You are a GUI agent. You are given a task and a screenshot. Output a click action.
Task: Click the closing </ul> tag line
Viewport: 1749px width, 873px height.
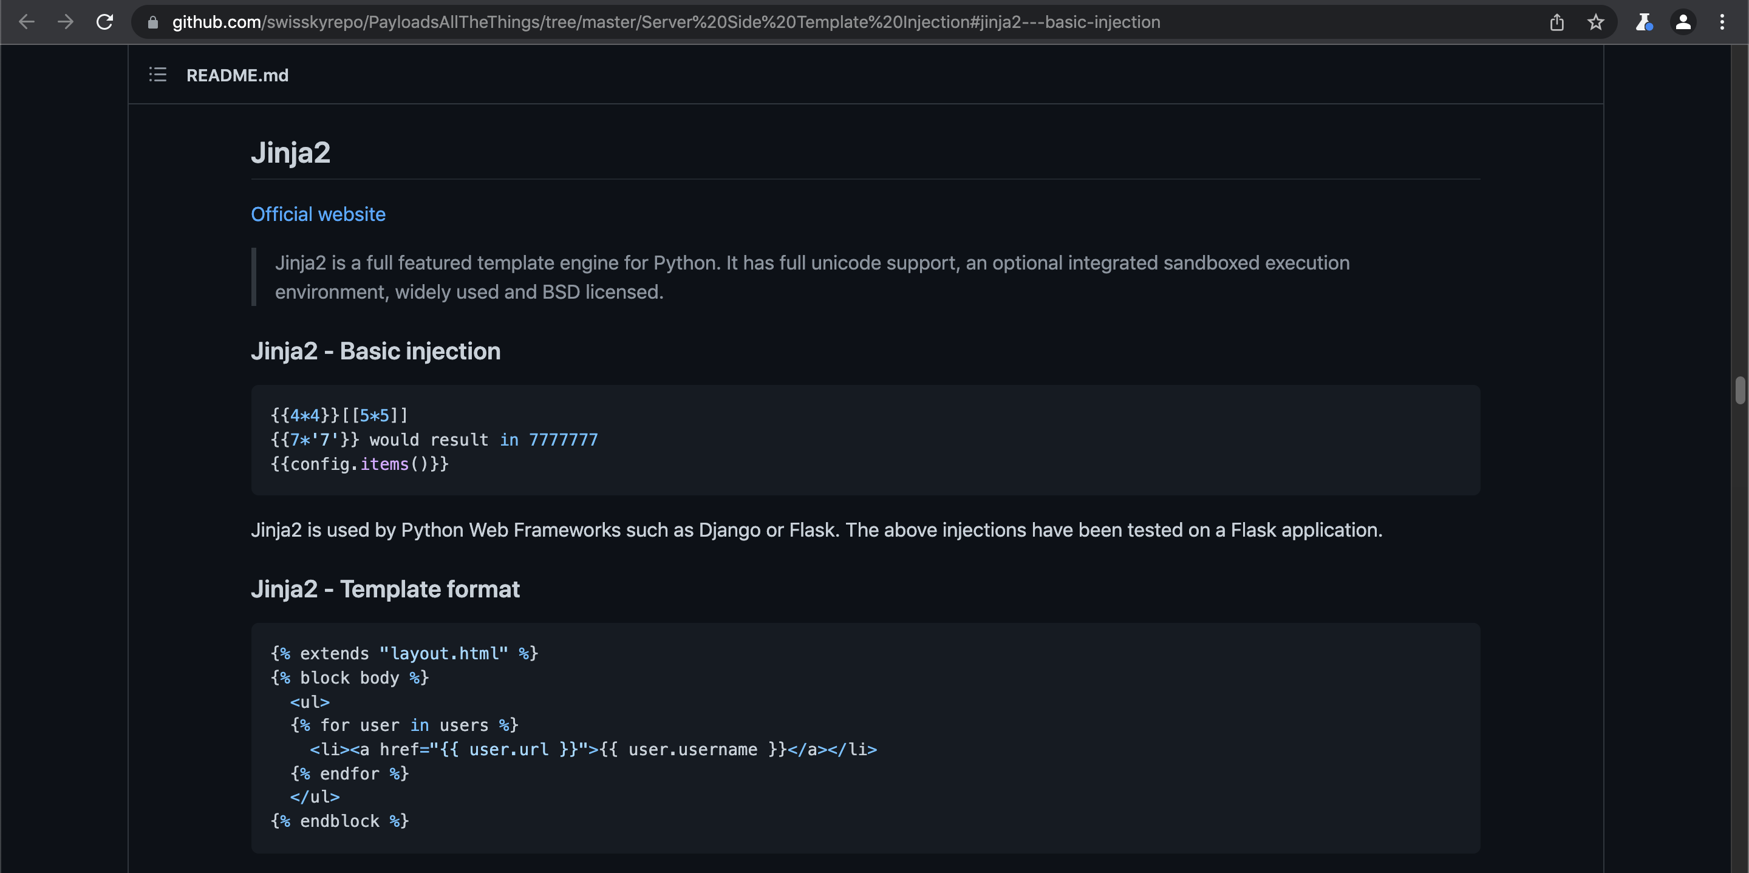pos(315,797)
